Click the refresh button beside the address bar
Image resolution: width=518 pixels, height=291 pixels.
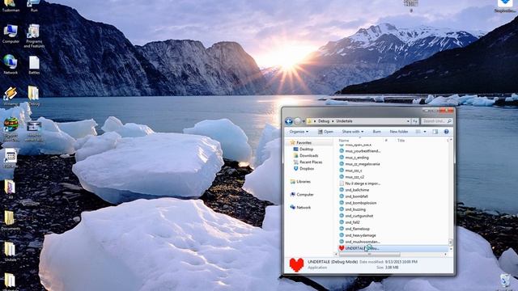click(415, 121)
